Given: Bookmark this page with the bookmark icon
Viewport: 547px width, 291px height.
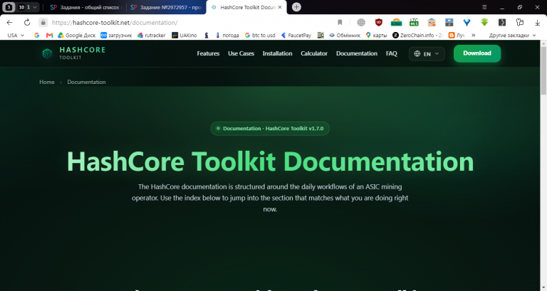Looking at the screenshot, I should (340, 22).
